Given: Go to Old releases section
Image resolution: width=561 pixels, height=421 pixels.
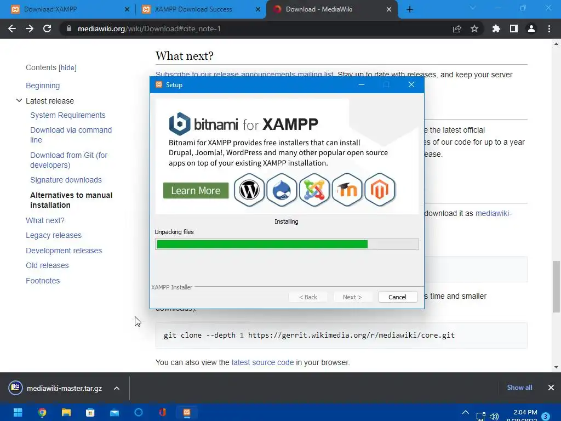Looking at the screenshot, I should [47, 265].
